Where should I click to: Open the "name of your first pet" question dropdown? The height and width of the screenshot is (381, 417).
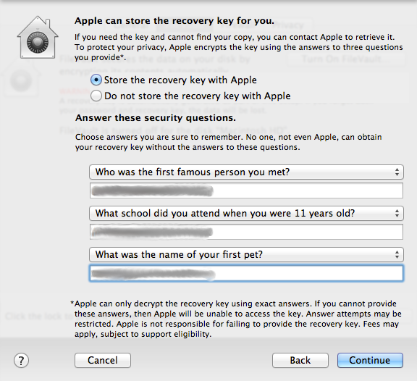click(x=246, y=255)
